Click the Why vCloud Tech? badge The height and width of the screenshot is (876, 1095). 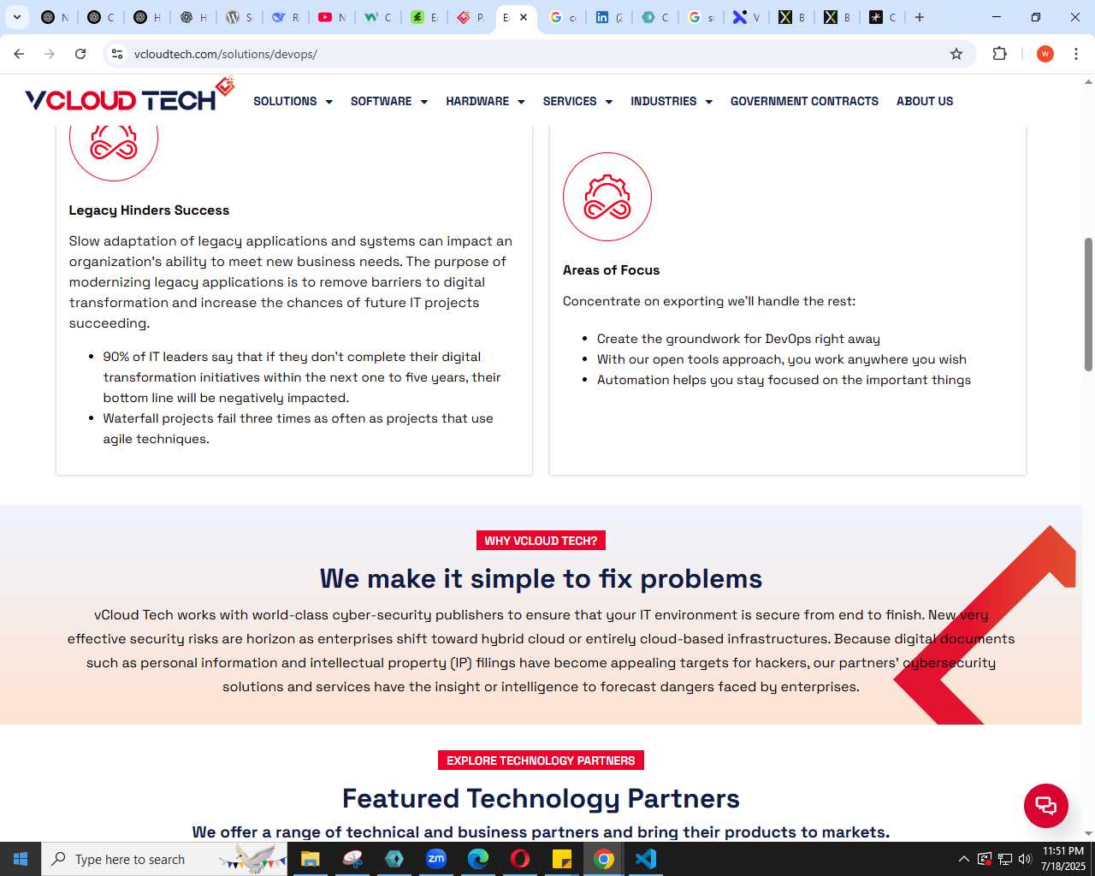[x=541, y=541]
